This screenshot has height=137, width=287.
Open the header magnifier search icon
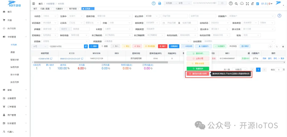[x=236, y=4]
